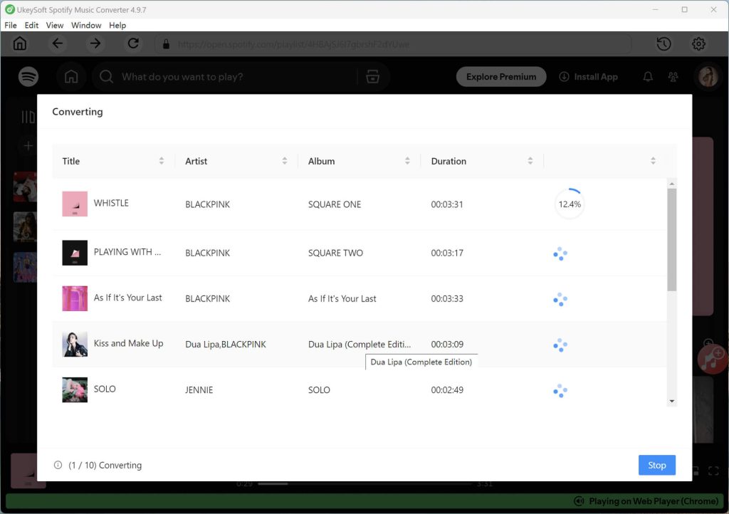Click the back navigation arrow
Image resolution: width=729 pixels, height=514 pixels.
58,43
